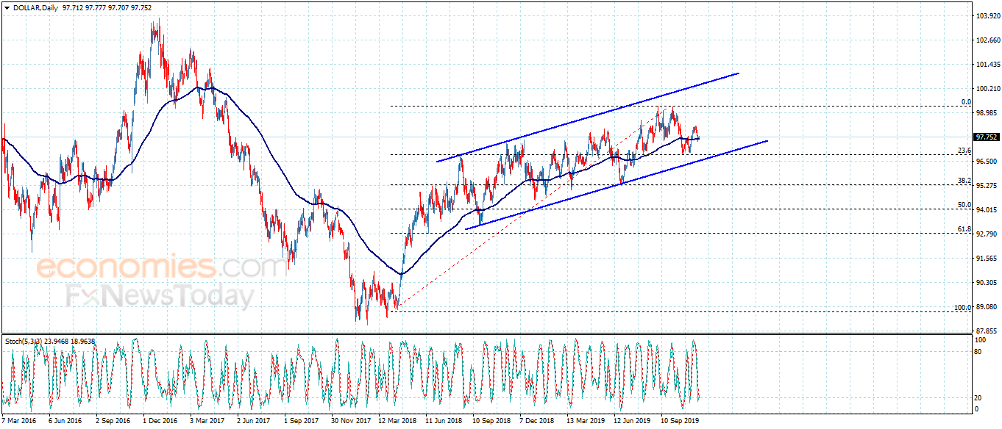Click the small arrow beside DOLLAR,Daily title
1002x429 pixels.
[7, 7]
